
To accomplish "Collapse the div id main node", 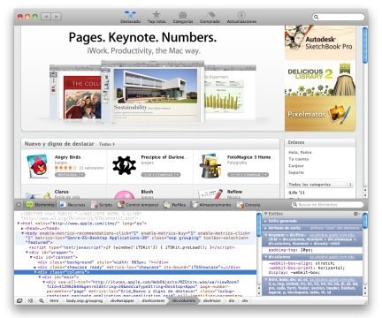I will (40, 277).
